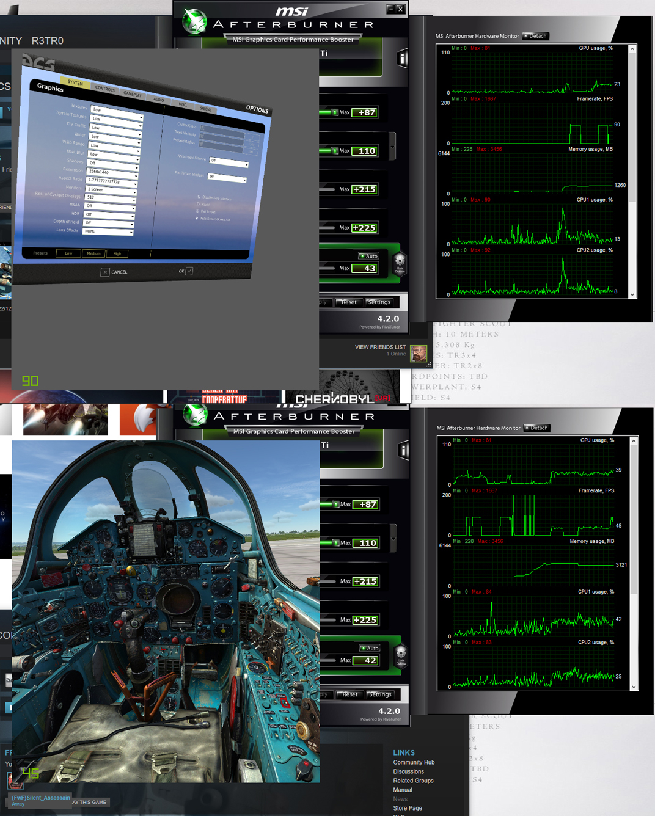Click Detach on monitor showing GPU usage 39
Screen dimensions: 655x816
[x=537, y=428]
